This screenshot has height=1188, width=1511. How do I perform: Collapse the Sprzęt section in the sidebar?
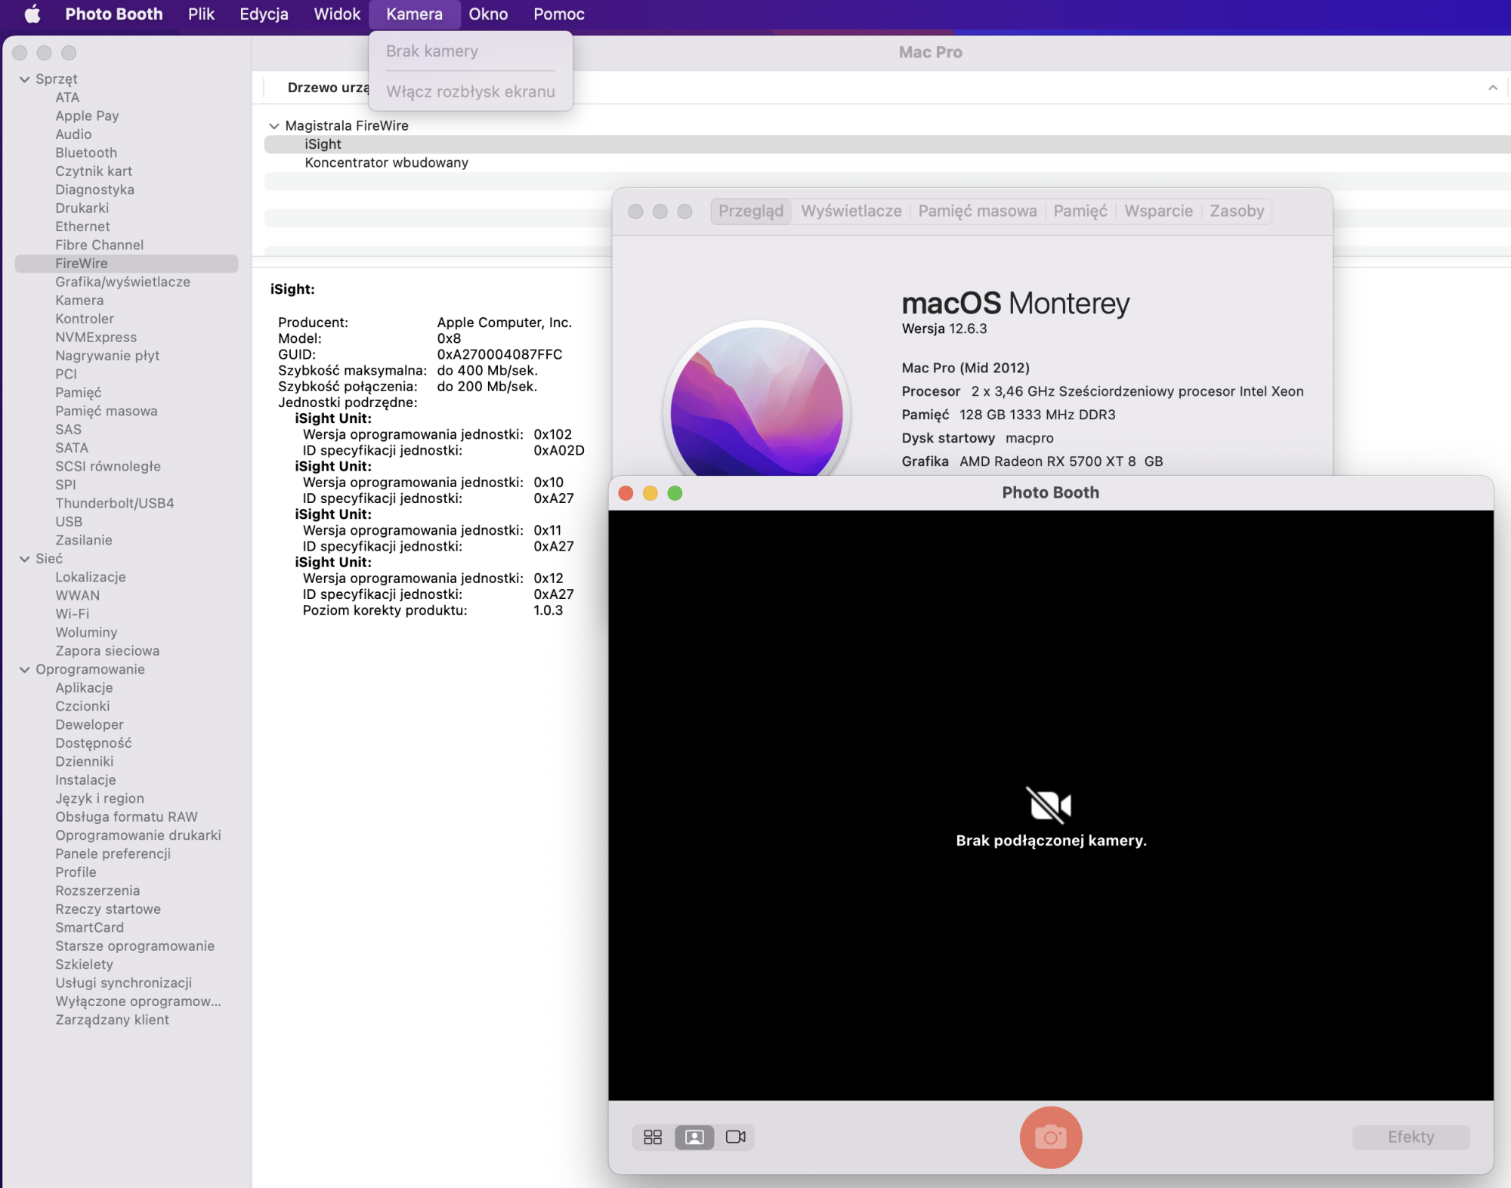(x=25, y=79)
